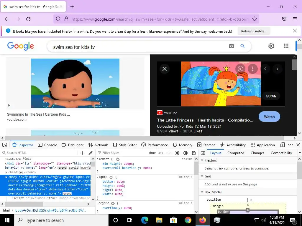Open the Style Editor tab
This screenshot has height=226, width=302.
[x=125, y=145]
